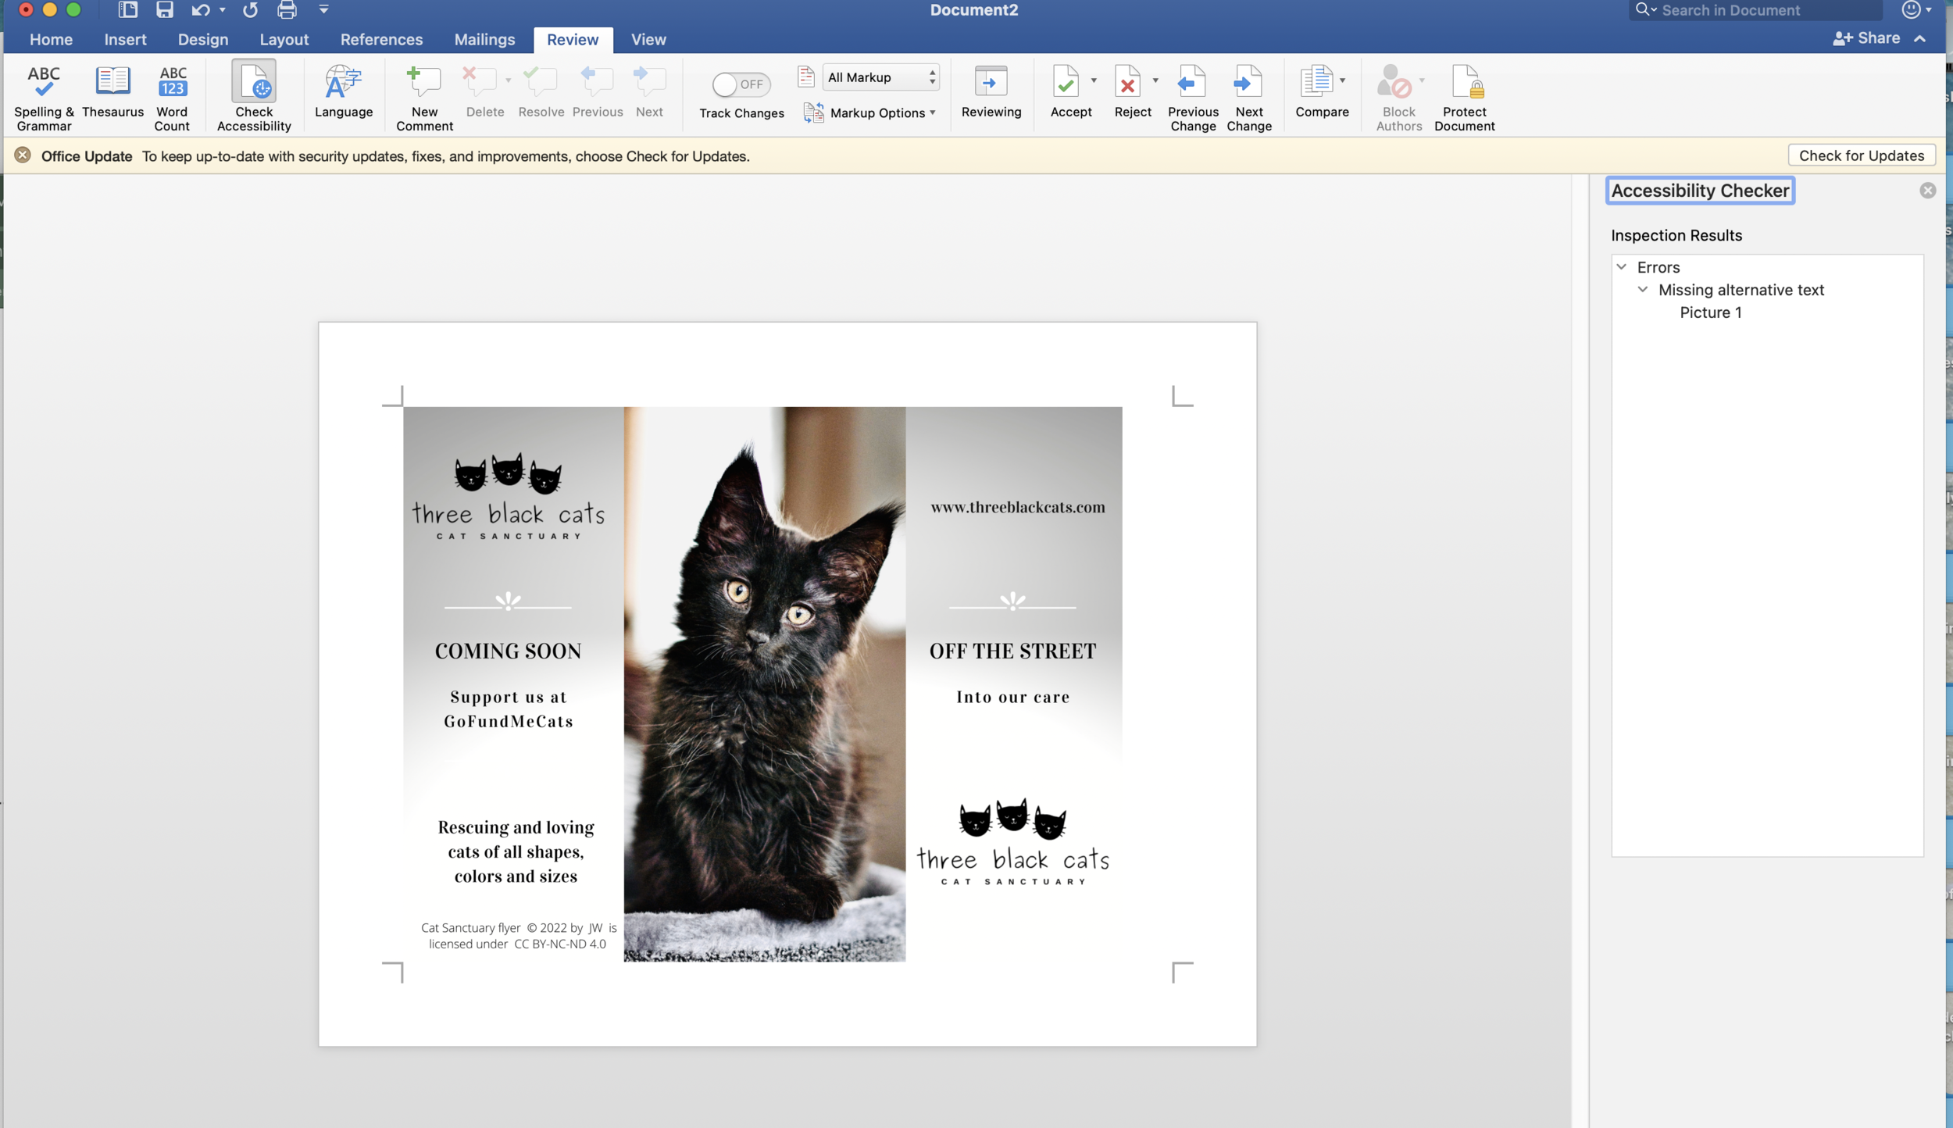This screenshot has width=1953, height=1128.
Task: Go to Next Change
Action: point(1248,96)
